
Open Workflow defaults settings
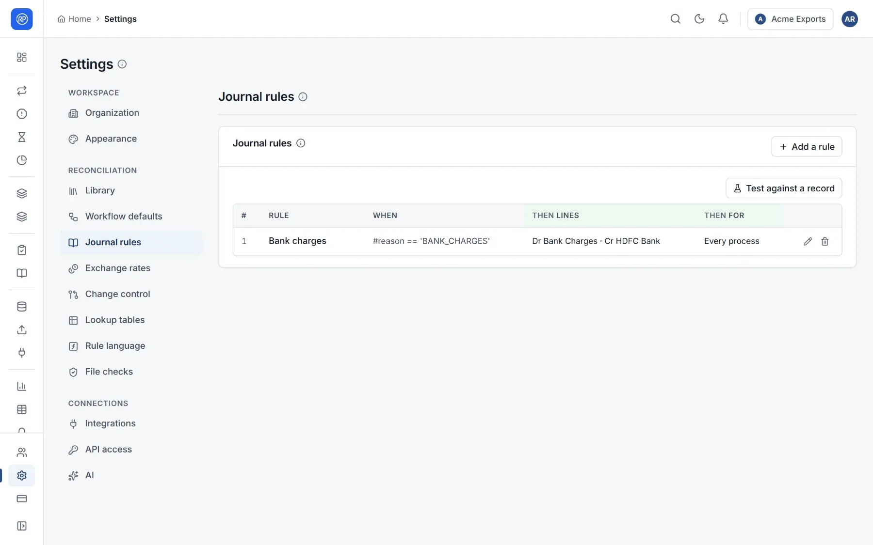(x=131, y=217)
